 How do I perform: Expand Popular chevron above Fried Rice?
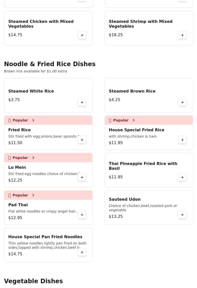click(33, 120)
